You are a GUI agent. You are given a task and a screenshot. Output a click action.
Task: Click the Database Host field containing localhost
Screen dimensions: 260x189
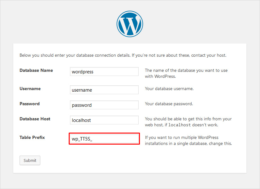pos(104,120)
